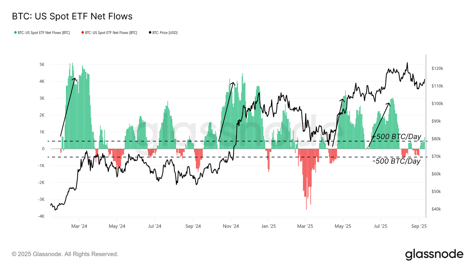Select the Nov '24 x-axis label
The width and height of the screenshot is (476, 268).
tap(231, 226)
